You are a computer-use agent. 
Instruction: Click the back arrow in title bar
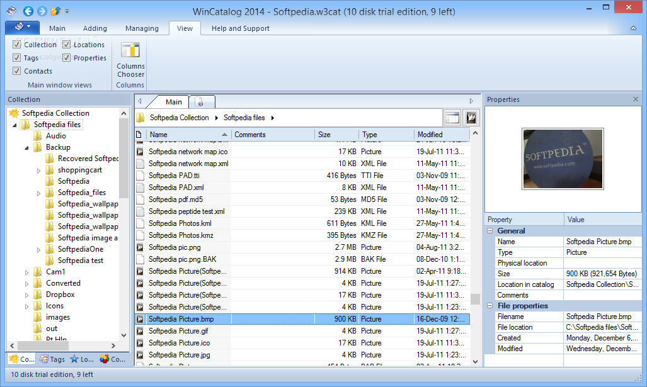tap(28, 11)
